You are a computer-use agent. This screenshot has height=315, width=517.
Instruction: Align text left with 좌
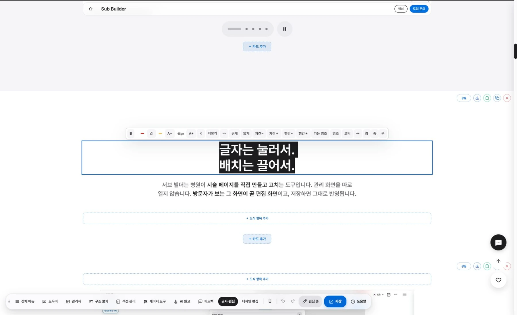(367, 133)
